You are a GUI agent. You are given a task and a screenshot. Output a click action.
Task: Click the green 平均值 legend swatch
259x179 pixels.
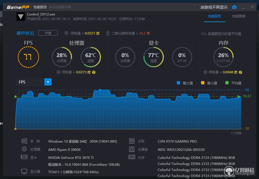pyautogui.click(x=227, y=83)
